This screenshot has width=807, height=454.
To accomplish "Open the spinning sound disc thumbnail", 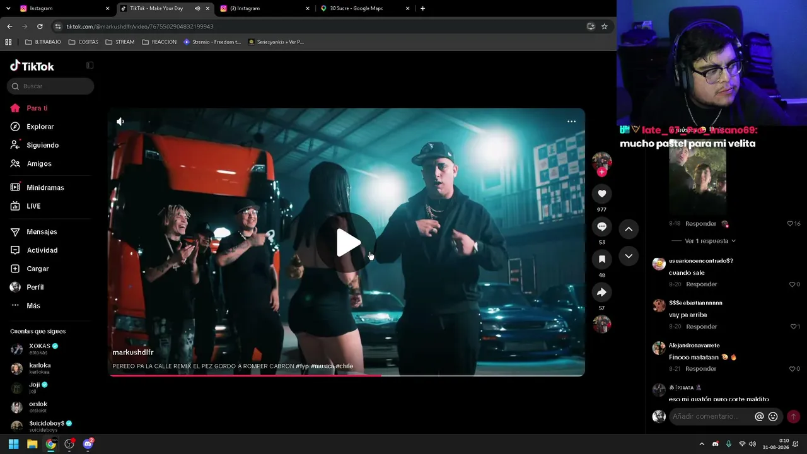I will (601, 324).
